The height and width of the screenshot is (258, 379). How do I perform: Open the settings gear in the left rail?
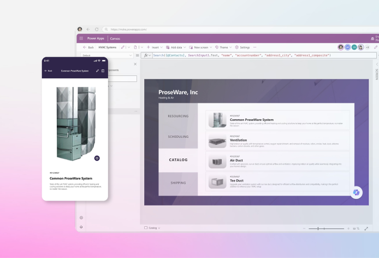click(81, 218)
